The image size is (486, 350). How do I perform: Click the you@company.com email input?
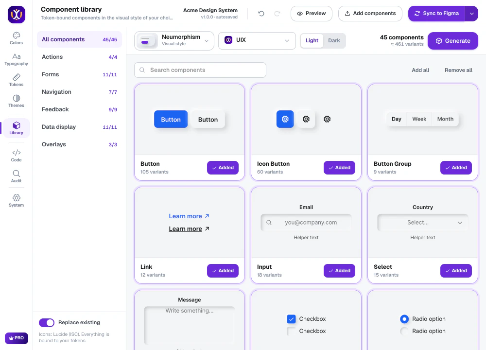point(306,223)
